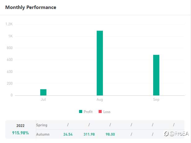191x143 pixels.
Task: Select the Sep profit bar
Action: coord(156,75)
